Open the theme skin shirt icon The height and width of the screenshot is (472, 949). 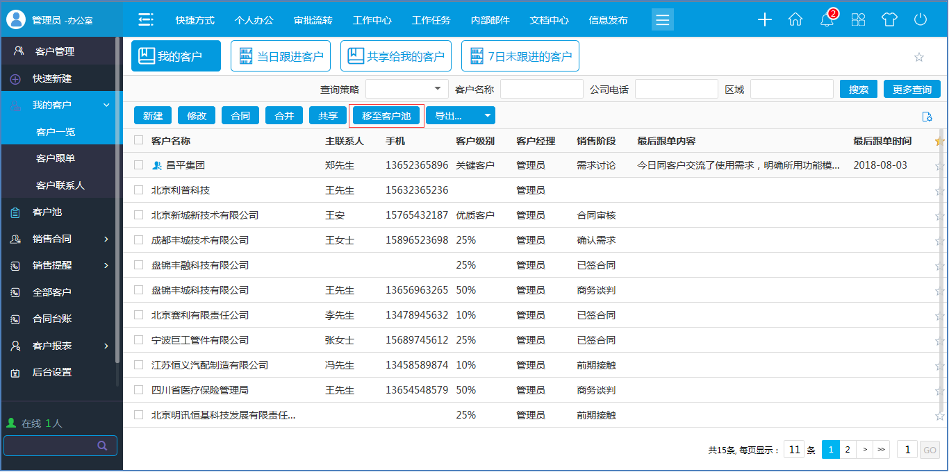tap(889, 20)
